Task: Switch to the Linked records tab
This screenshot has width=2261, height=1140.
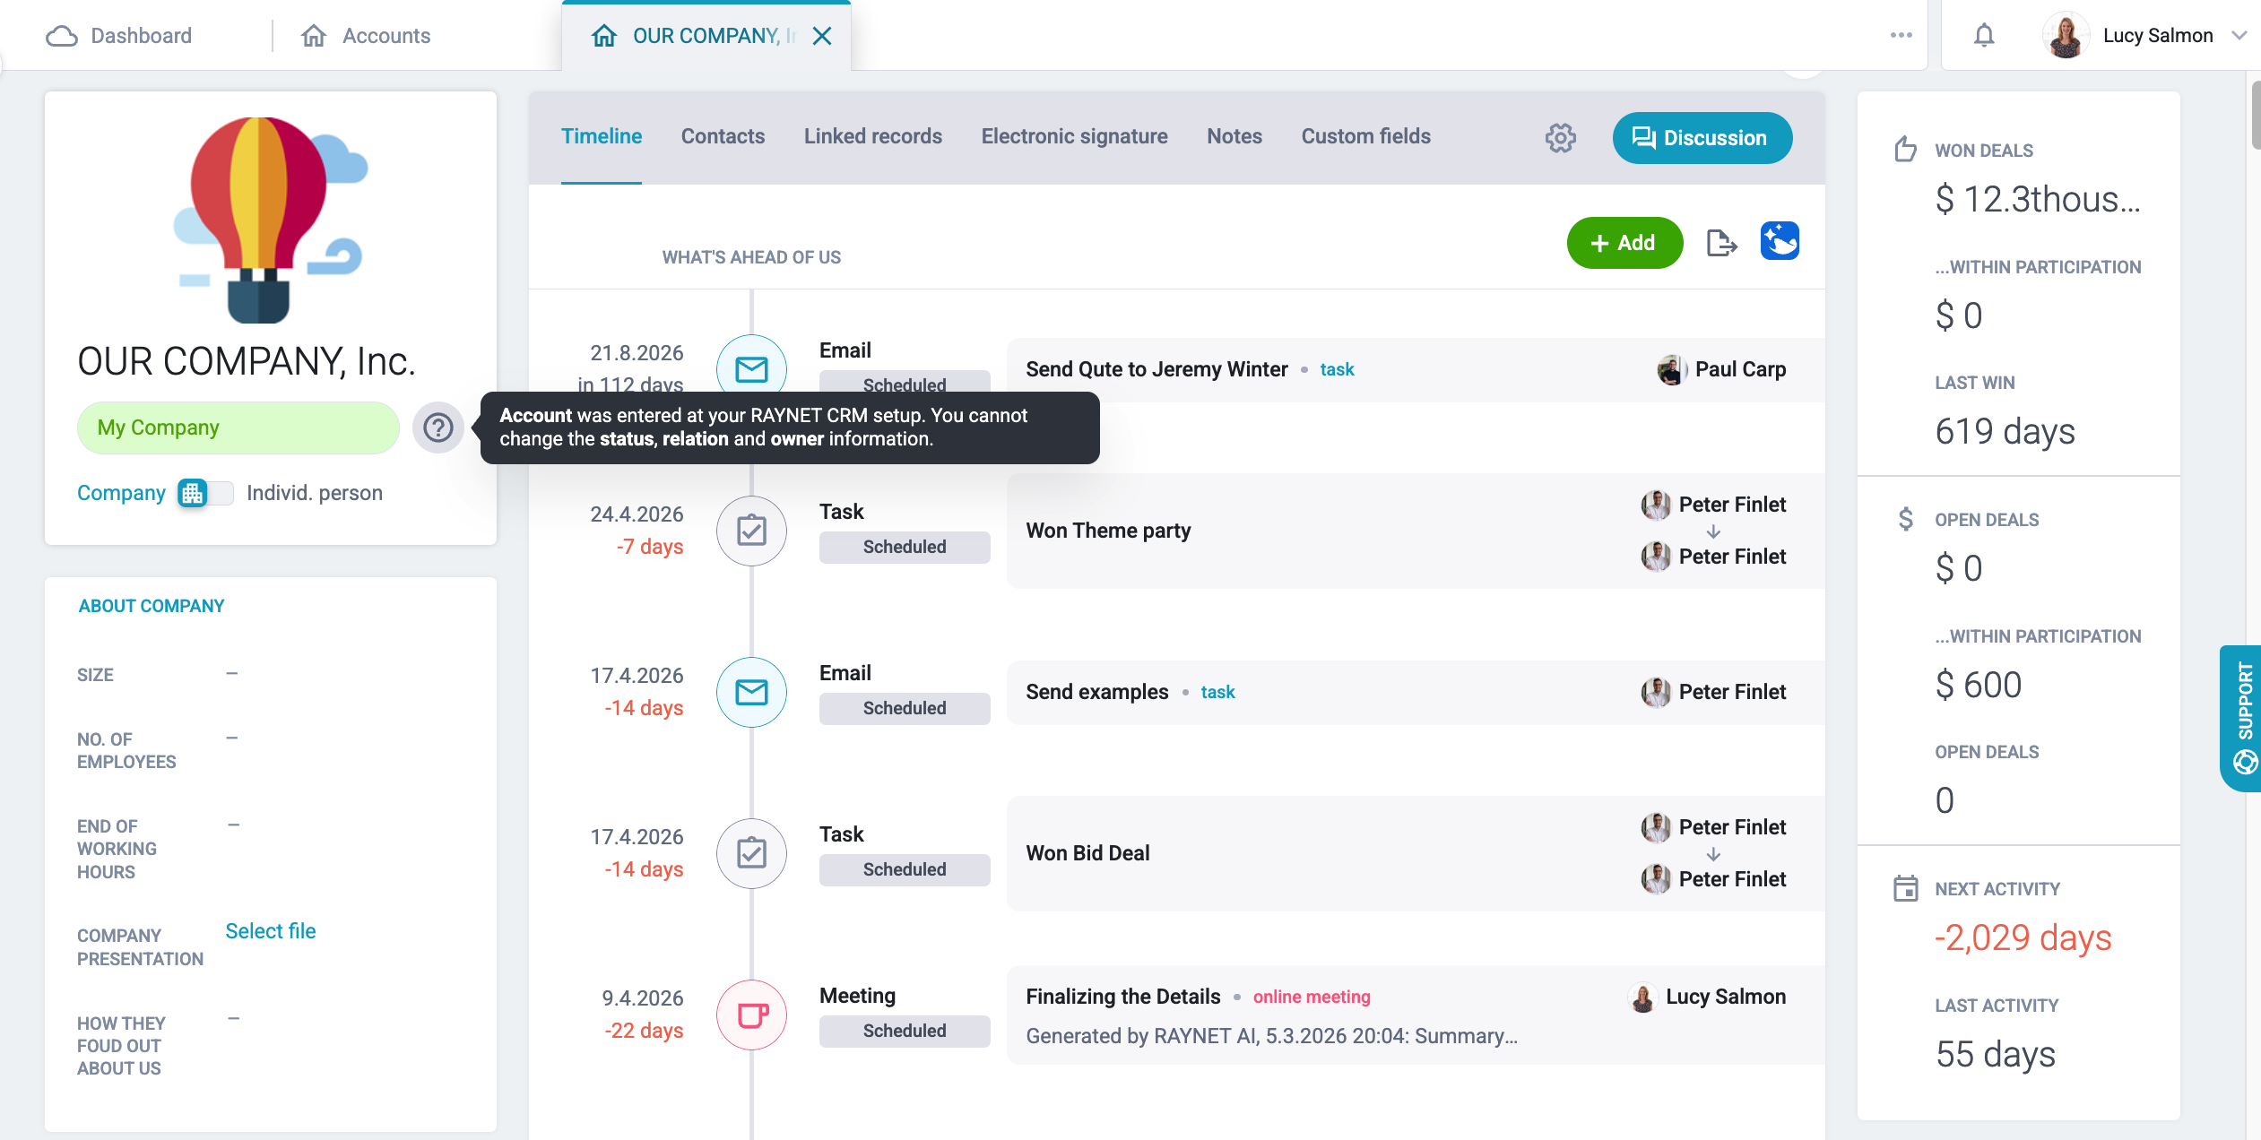Action: coord(872,136)
